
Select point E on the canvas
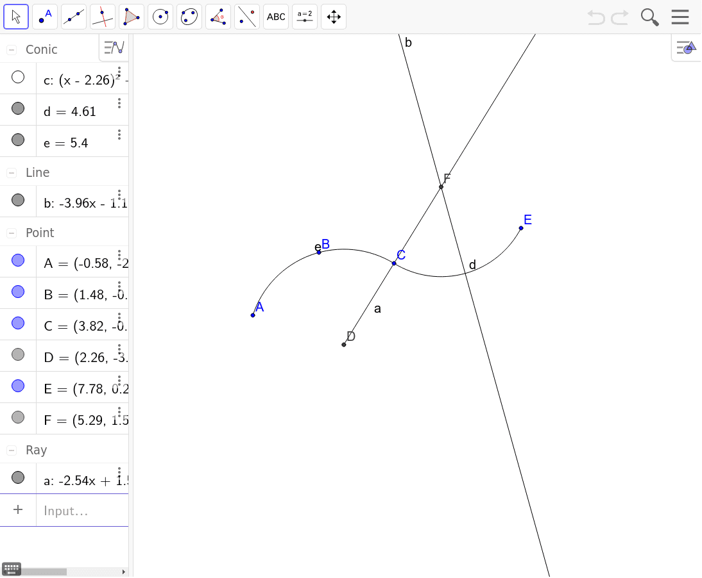(521, 228)
